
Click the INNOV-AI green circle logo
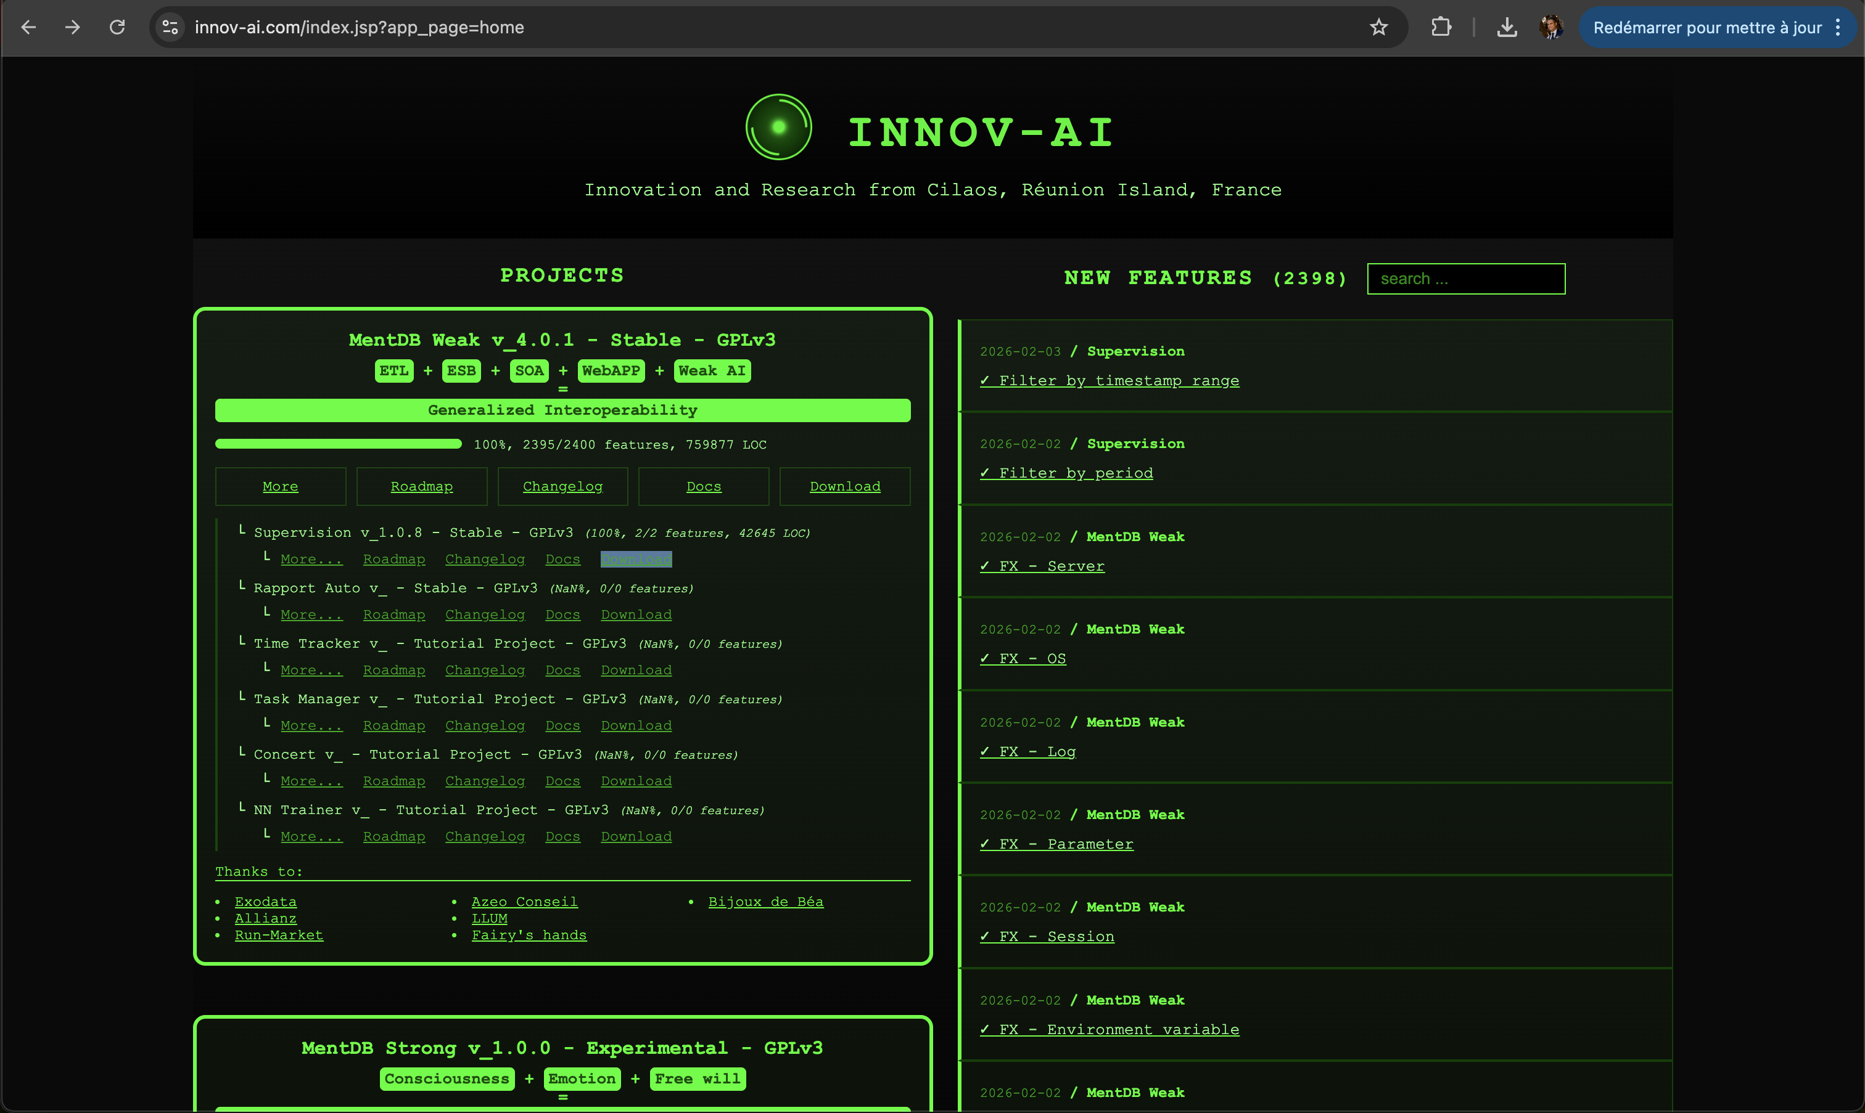click(x=778, y=127)
